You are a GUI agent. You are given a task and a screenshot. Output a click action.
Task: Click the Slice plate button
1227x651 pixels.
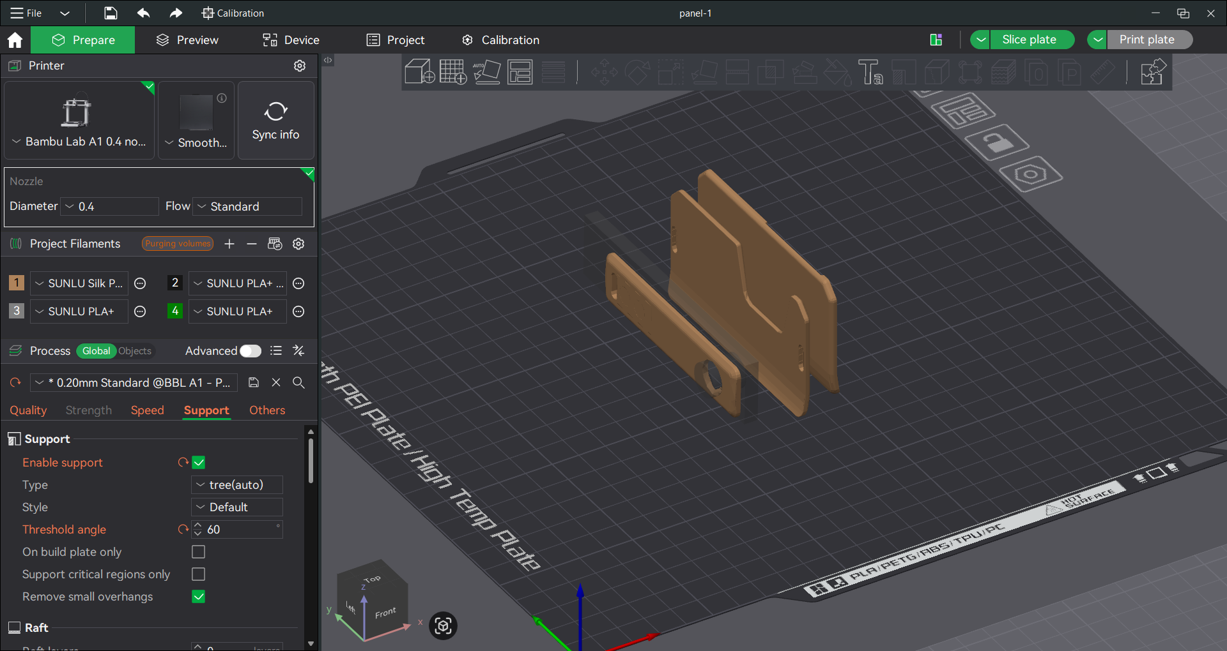pos(1028,40)
